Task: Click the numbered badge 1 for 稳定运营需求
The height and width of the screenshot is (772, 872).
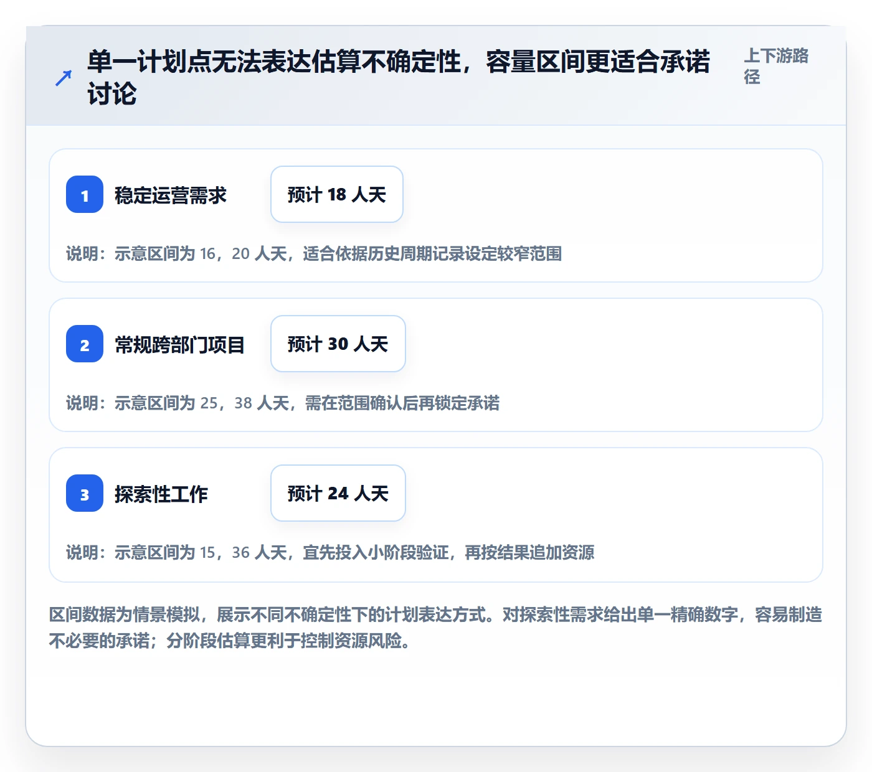Action: (85, 194)
